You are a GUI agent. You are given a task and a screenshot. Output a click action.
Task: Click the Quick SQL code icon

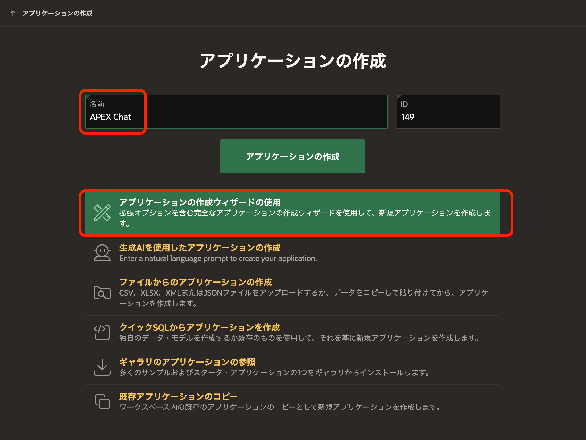click(x=102, y=332)
